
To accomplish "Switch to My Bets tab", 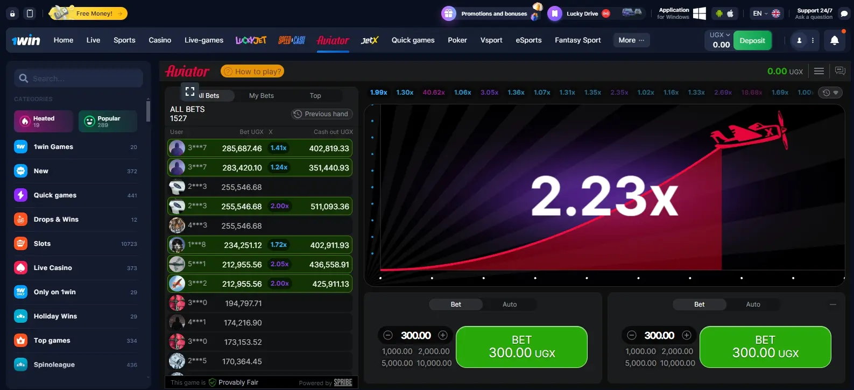I will [x=262, y=96].
